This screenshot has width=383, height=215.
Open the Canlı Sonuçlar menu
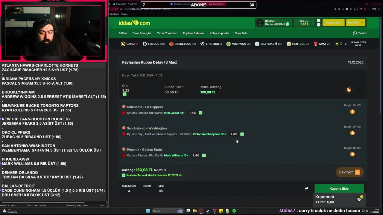(142, 33)
